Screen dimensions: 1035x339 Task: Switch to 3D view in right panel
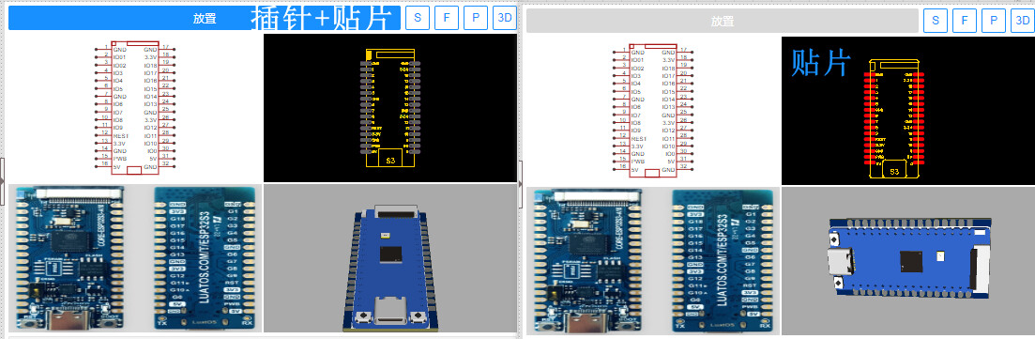tap(1023, 22)
